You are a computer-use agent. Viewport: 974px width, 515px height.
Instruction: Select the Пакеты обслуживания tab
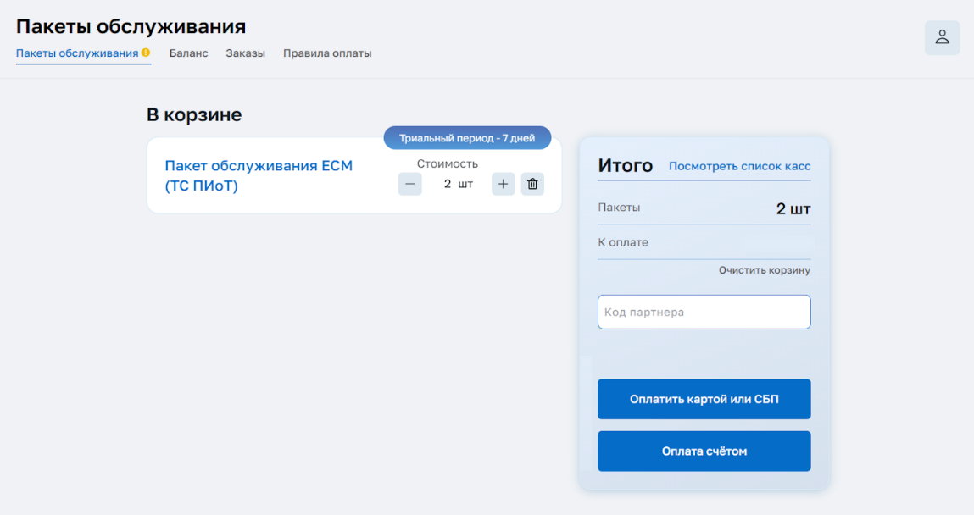tap(76, 53)
